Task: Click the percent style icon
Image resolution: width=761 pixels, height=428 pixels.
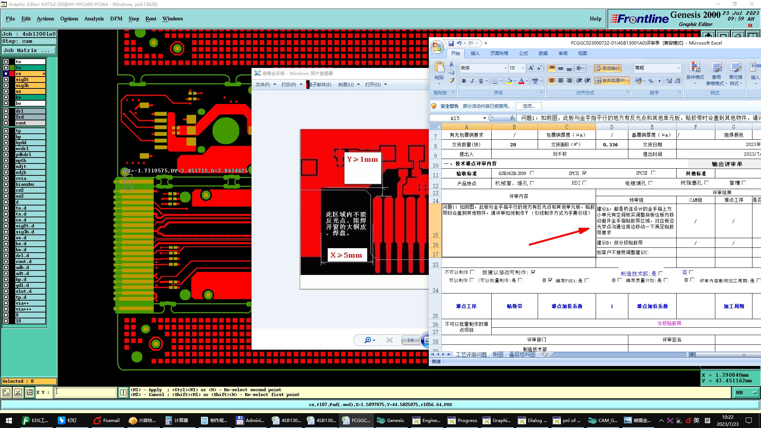Action: (x=651, y=81)
